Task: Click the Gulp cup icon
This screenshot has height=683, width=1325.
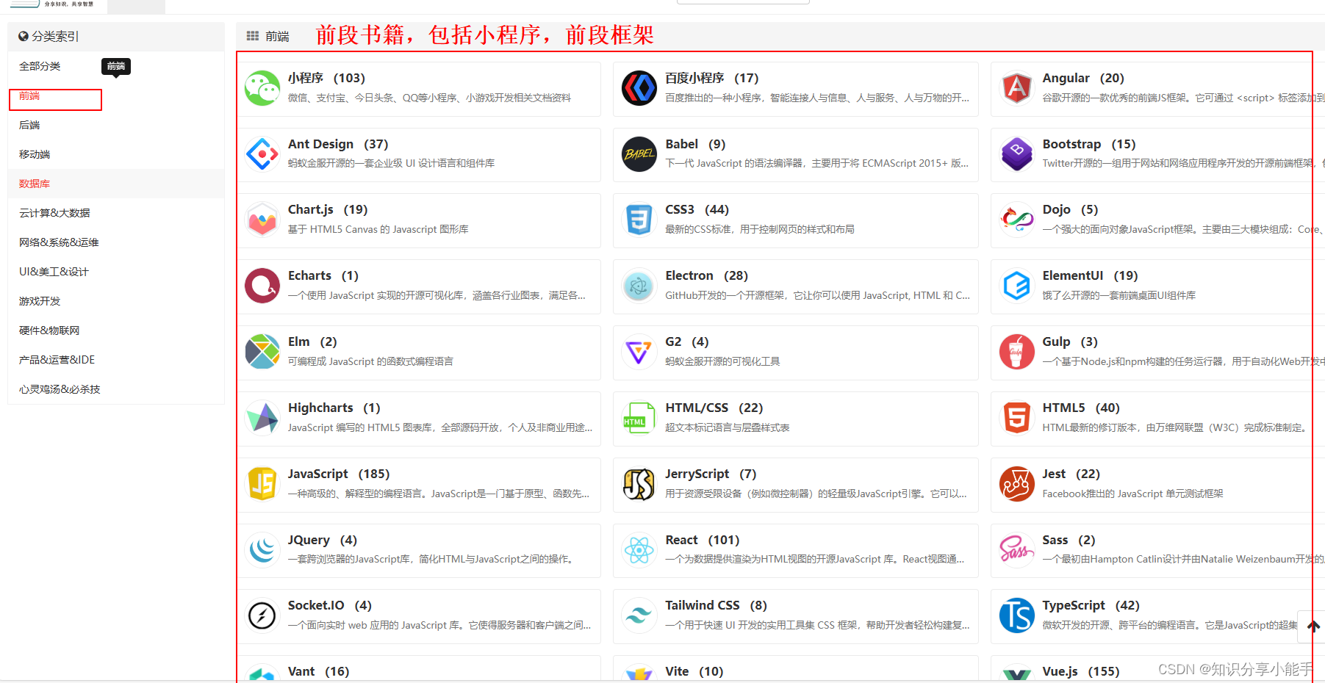Action: pyautogui.click(x=1017, y=352)
